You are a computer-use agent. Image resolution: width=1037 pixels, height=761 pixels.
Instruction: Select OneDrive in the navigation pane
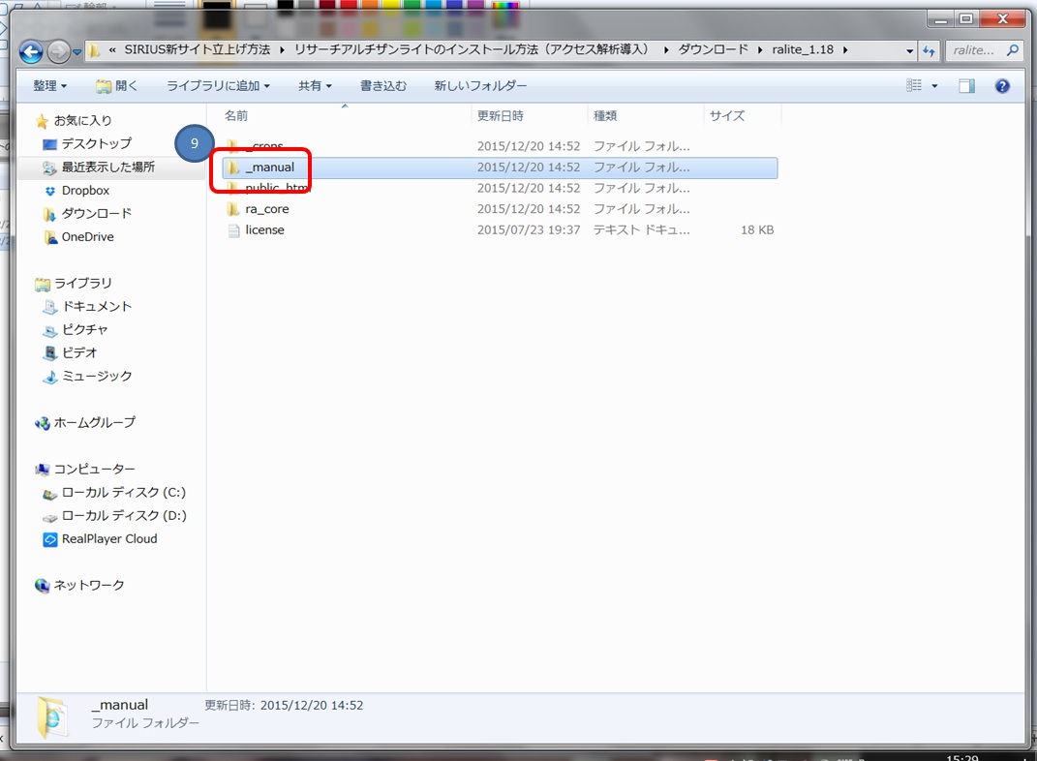pos(87,237)
